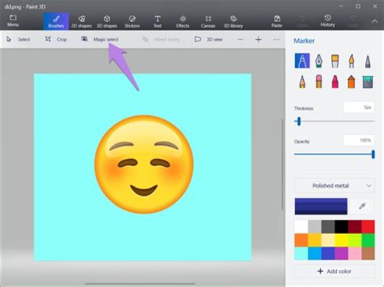Toggle 3D view mode

pyautogui.click(x=209, y=39)
